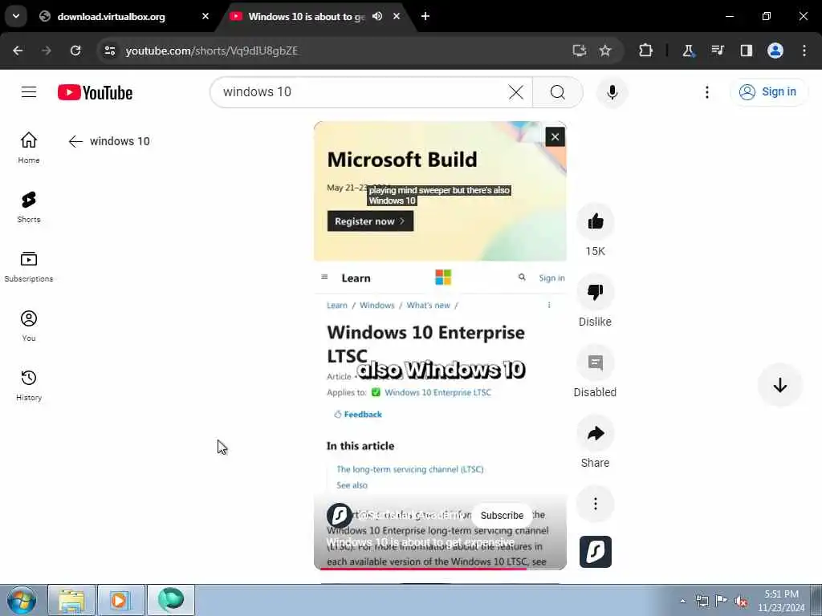Share this Short

596,433
